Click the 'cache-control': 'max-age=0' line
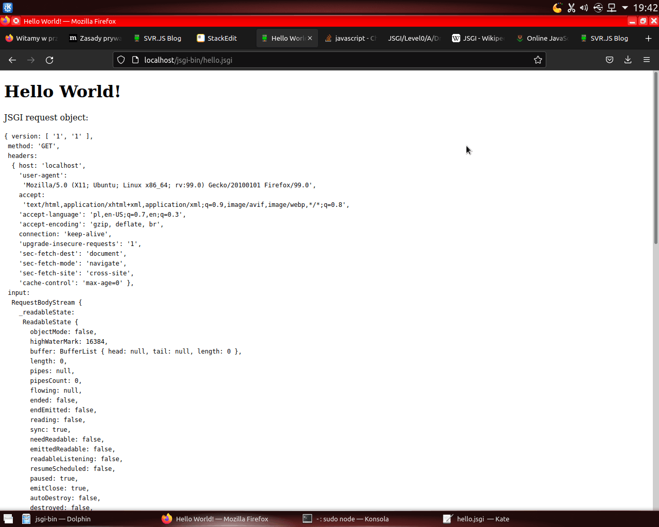659x527 pixels. click(x=76, y=283)
